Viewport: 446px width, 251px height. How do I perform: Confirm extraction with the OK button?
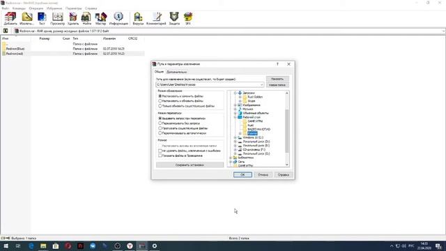(x=243, y=174)
